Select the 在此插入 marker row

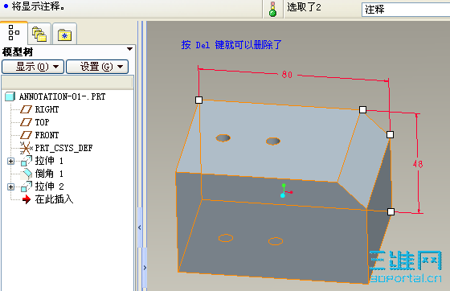point(54,199)
